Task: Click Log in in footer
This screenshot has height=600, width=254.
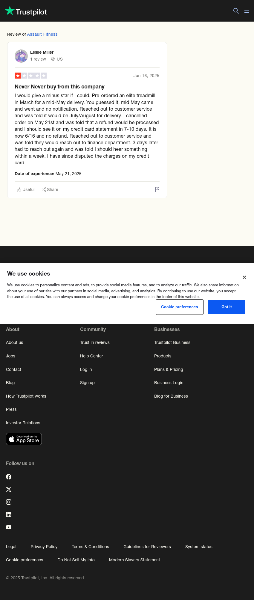Action: 86,369
